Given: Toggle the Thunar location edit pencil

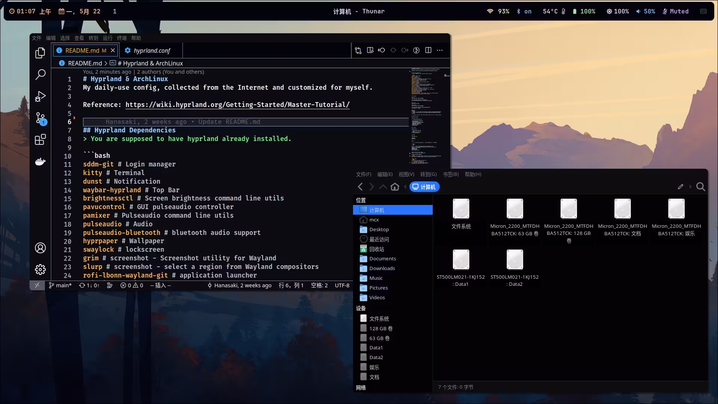Looking at the screenshot, I should tap(680, 187).
